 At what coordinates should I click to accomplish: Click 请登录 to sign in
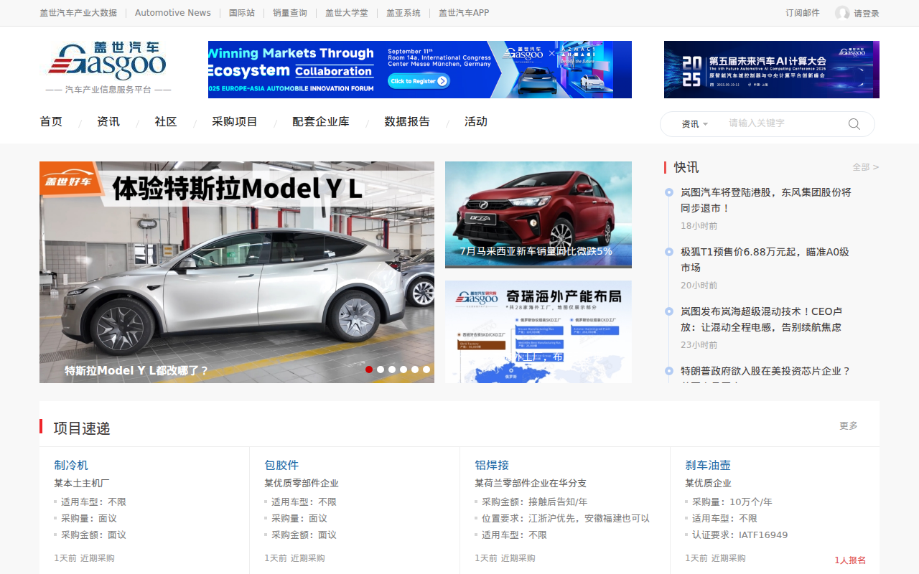[x=867, y=14]
